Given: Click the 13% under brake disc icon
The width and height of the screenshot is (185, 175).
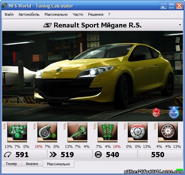Looking at the screenshot, I should tap(147, 147).
